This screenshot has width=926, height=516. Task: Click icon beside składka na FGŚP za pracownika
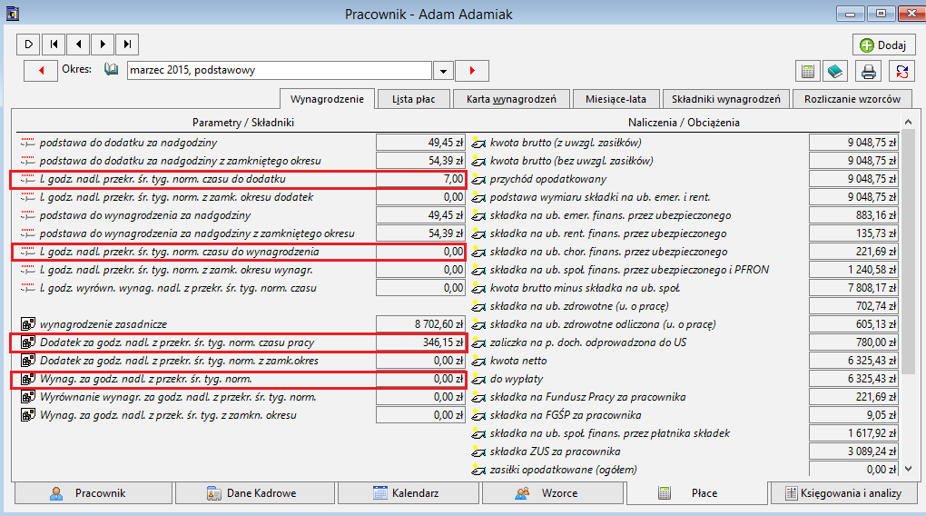coord(478,415)
